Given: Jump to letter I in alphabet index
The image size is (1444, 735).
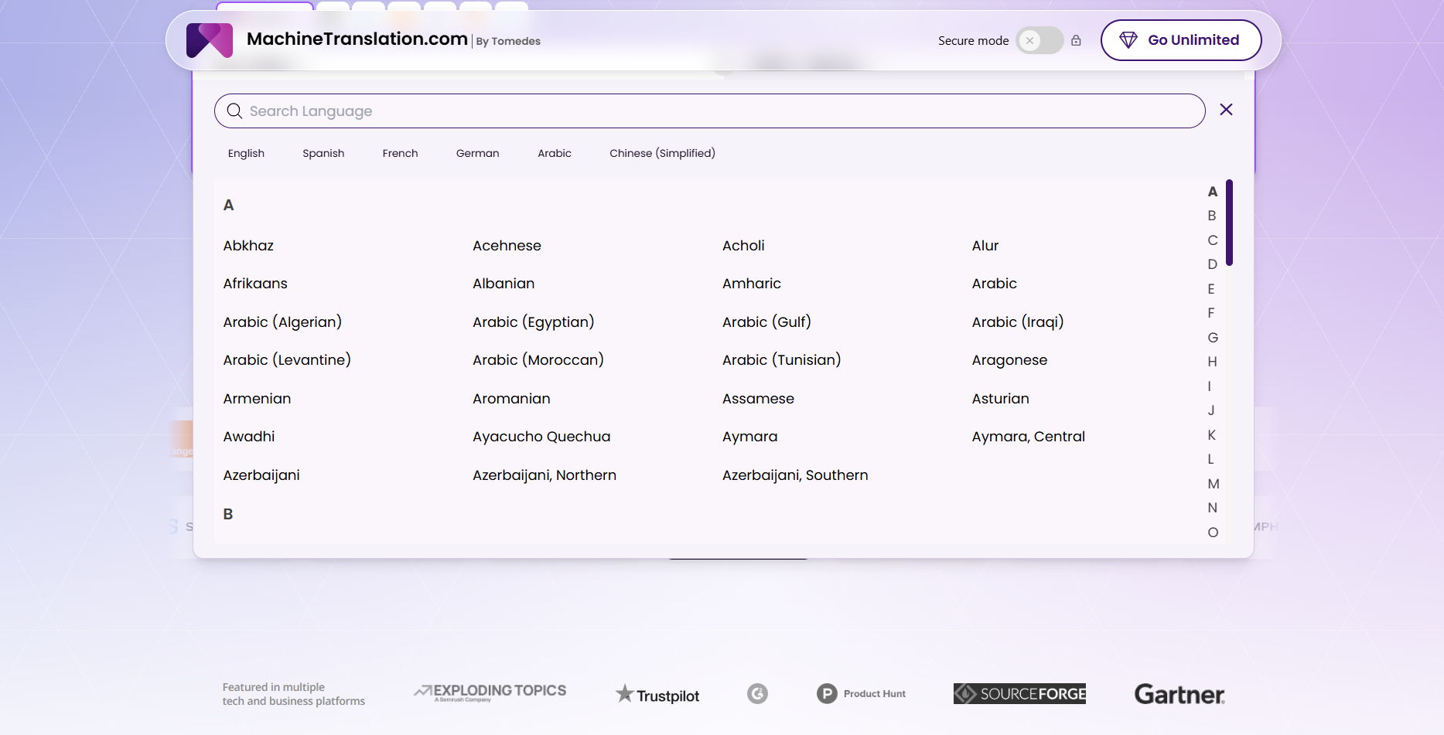Looking at the screenshot, I should tap(1210, 386).
